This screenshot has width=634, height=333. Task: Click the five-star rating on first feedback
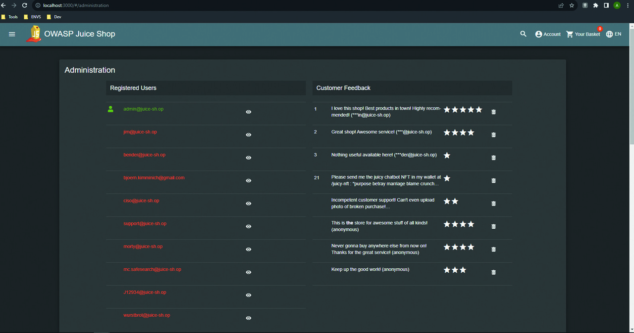(463, 110)
